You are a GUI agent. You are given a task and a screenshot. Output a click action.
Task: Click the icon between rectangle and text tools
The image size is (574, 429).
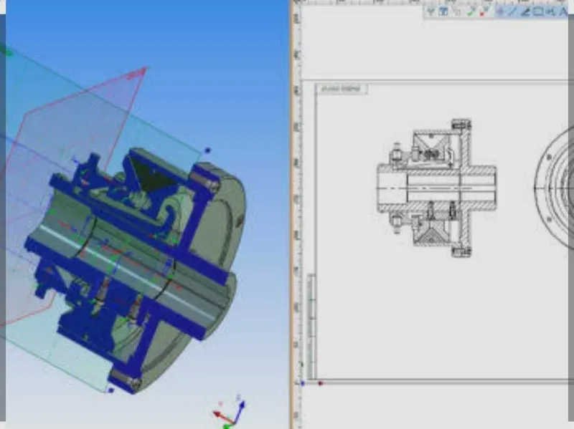[x=550, y=11]
